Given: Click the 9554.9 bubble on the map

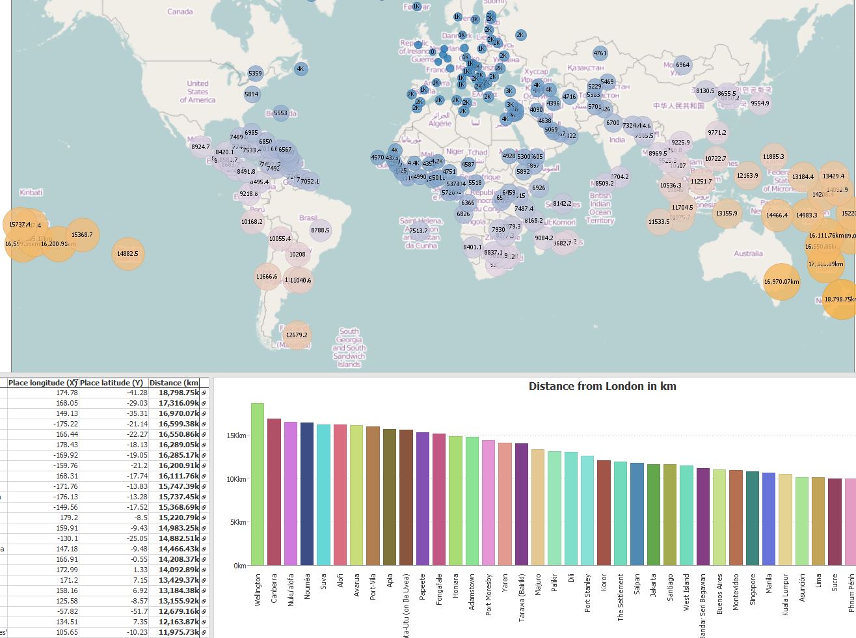Looking at the screenshot, I should (x=760, y=103).
